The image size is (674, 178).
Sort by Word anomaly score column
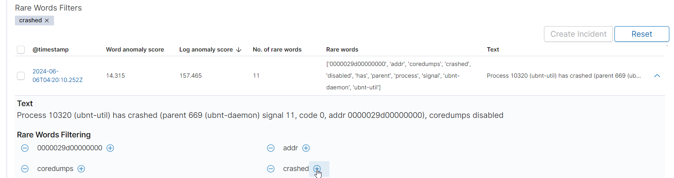coord(135,50)
